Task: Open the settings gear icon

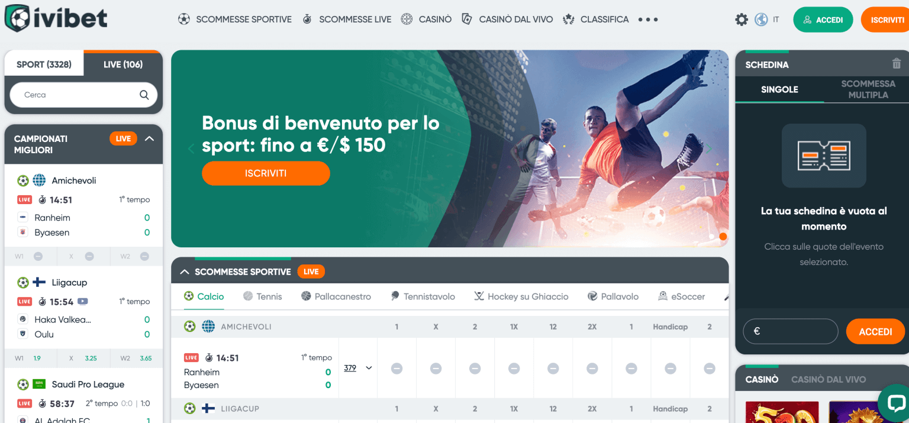Action: [741, 20]
